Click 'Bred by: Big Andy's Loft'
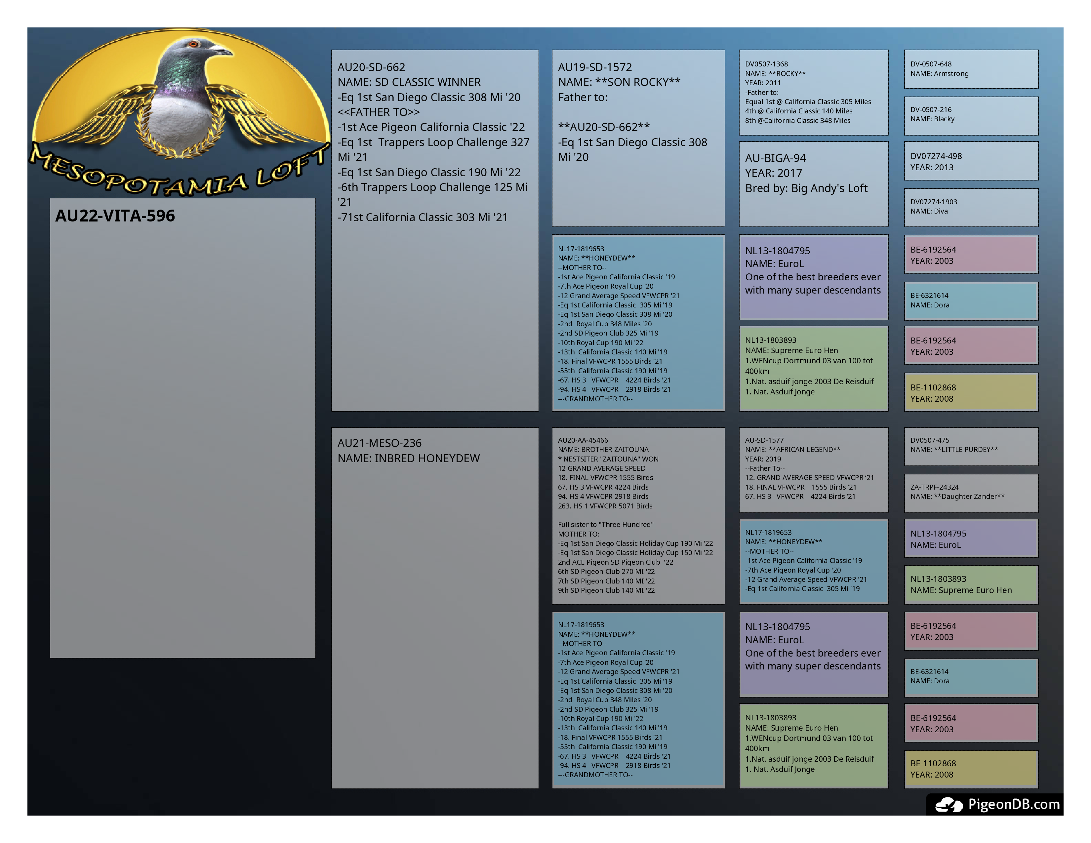Viewport: 1091px width, 843px height. [806, 188]
